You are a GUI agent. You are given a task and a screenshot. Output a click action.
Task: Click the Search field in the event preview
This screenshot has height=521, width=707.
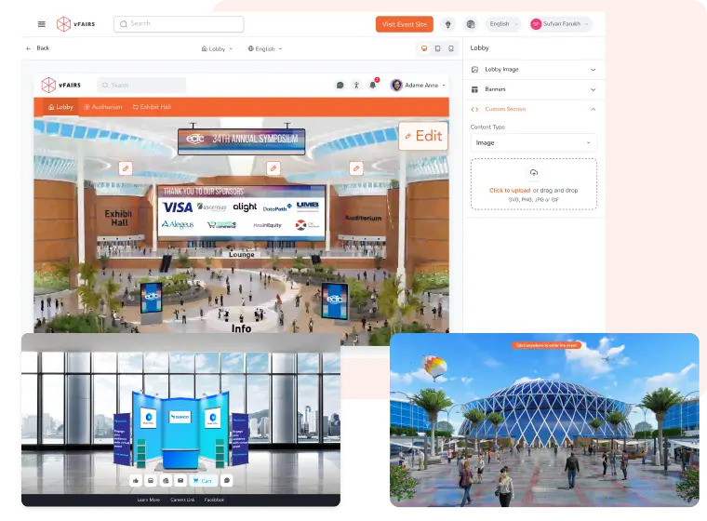pyautogui.click(x=141, y=85)
